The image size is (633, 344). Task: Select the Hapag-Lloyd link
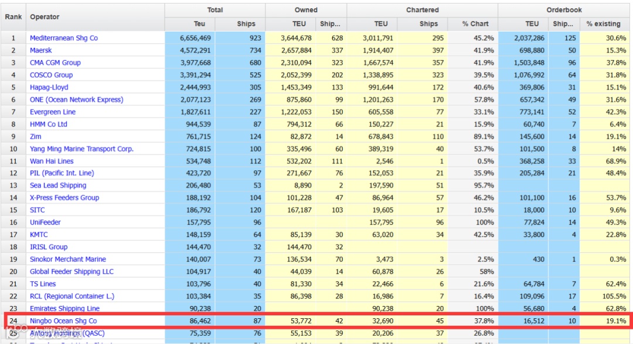(49, 87)
